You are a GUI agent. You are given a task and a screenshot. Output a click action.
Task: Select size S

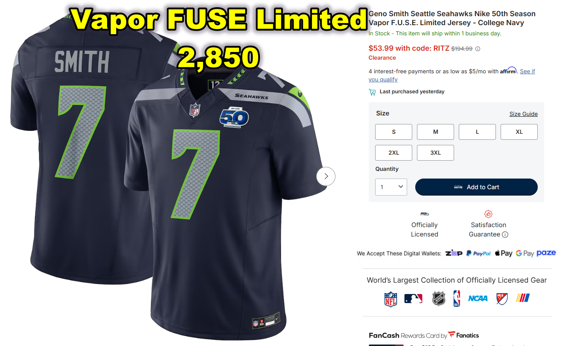(393, 132)
